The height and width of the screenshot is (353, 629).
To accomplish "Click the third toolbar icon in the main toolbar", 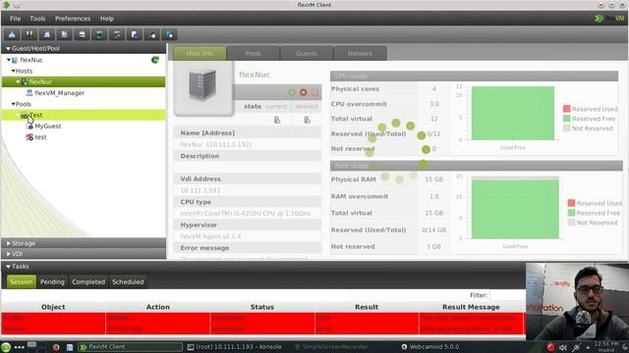I will [x=47, y=34].
